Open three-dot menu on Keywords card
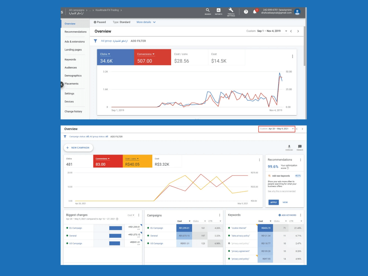368x276 pixels. 300,215
